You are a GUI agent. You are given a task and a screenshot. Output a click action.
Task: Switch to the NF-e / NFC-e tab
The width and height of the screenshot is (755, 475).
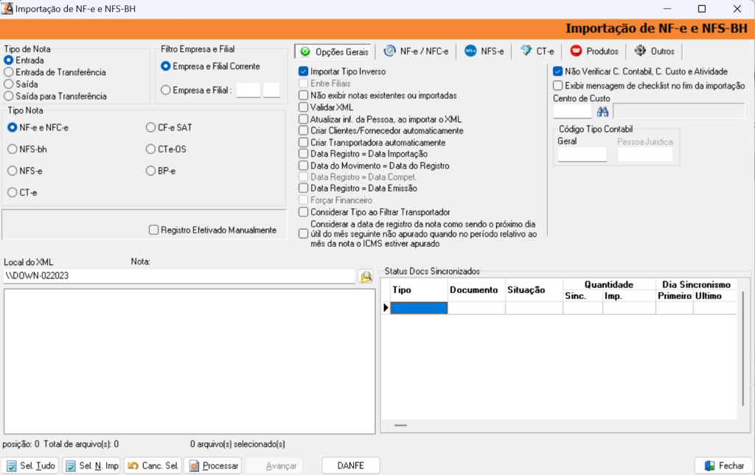416,52
